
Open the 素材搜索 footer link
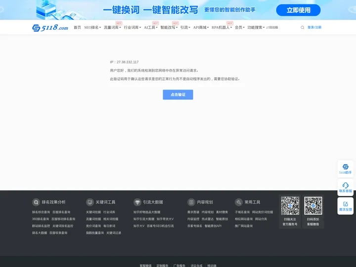tap(222, 212)
